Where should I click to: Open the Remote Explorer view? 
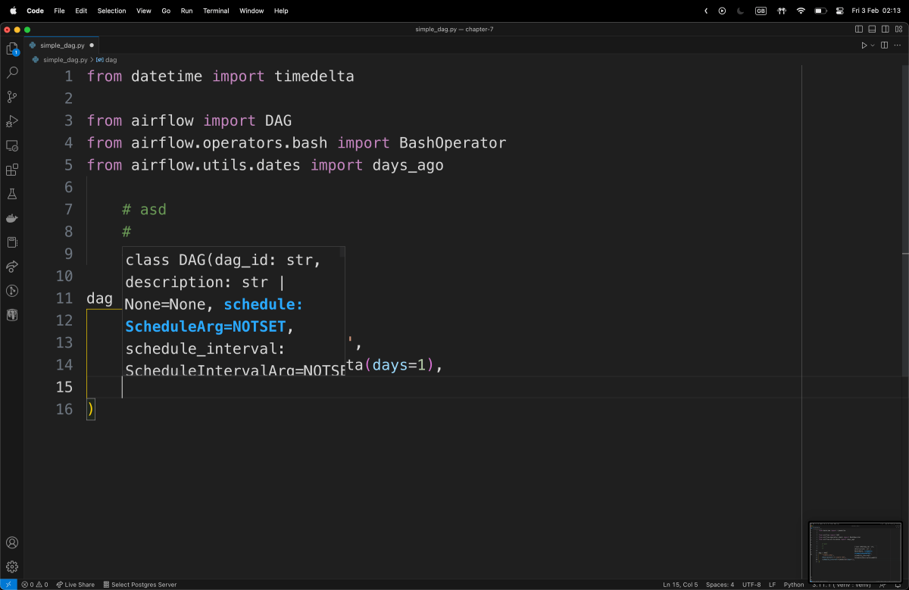(12, 145)
